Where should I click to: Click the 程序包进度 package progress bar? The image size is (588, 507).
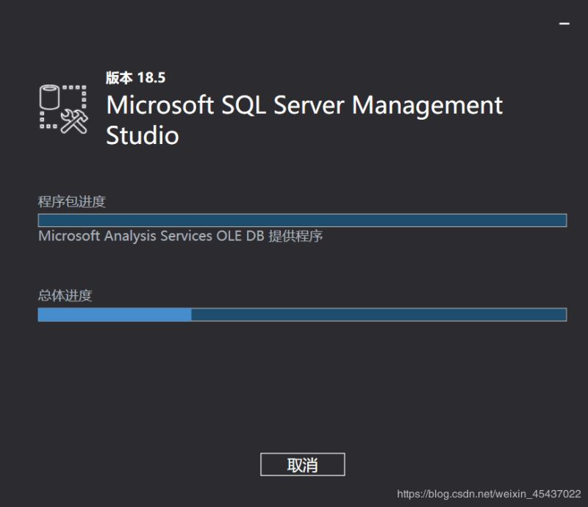pos(302,220)
